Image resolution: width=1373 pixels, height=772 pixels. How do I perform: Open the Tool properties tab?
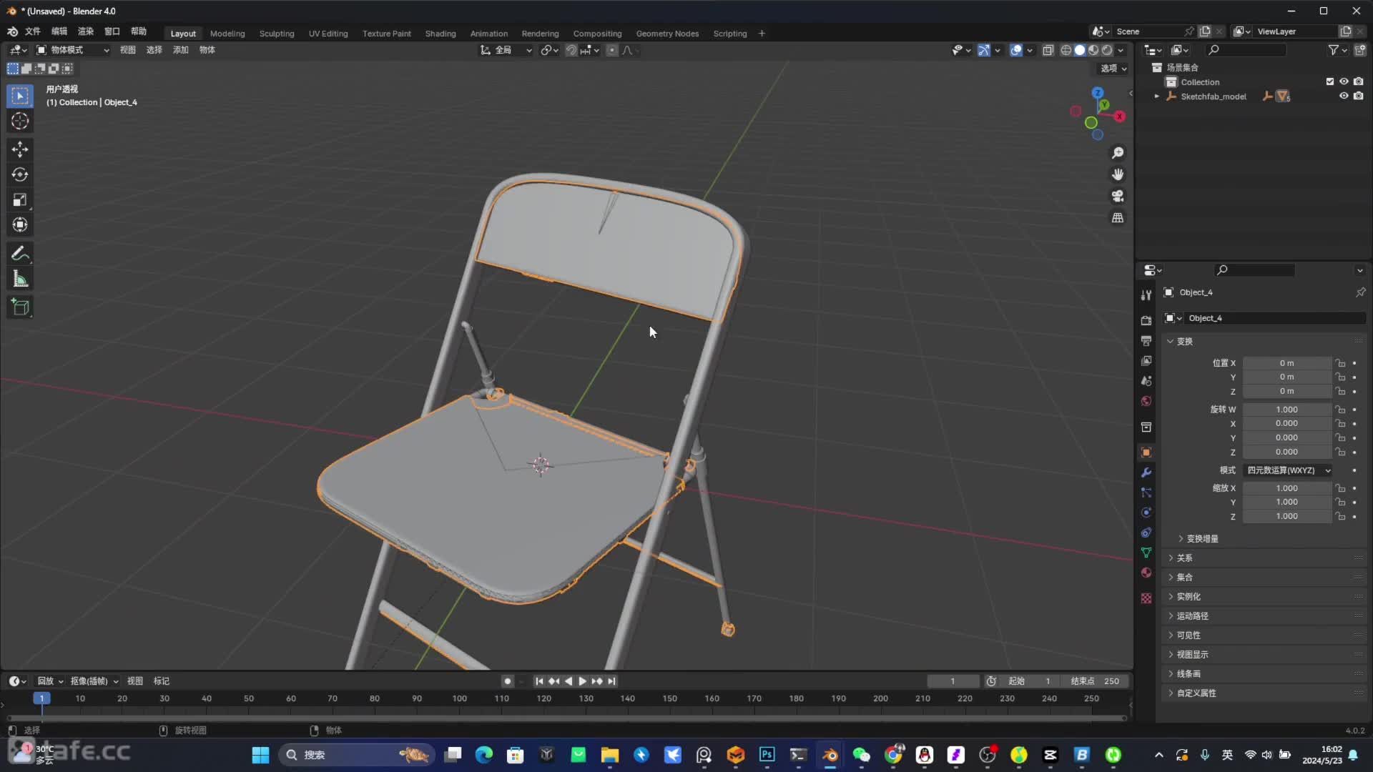[x=1146, y=295]
